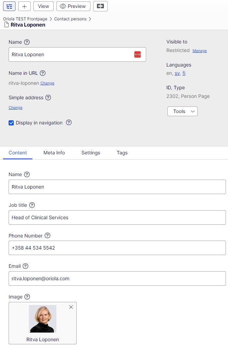Click the Job title input field
The image size is (228, 345).
(x=117, y=217)
